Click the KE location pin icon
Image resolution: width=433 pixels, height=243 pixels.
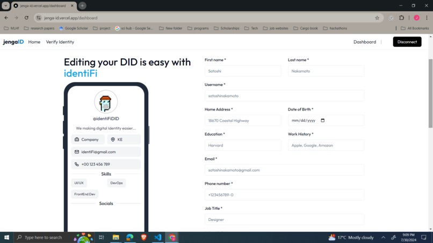pos(113,139)
